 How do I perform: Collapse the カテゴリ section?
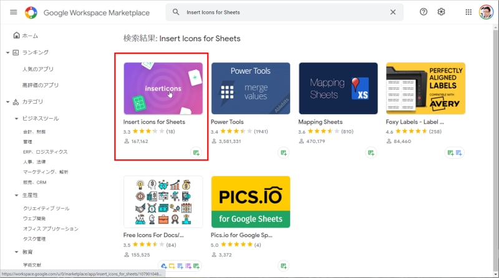[7, 102]
